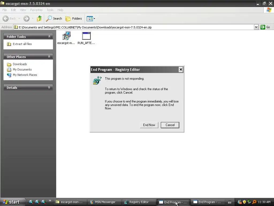
Task: Click first quick launch icon
Action: (31, 202)
